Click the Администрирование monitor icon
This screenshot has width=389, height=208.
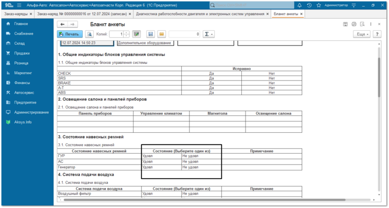tap(8, 112)
